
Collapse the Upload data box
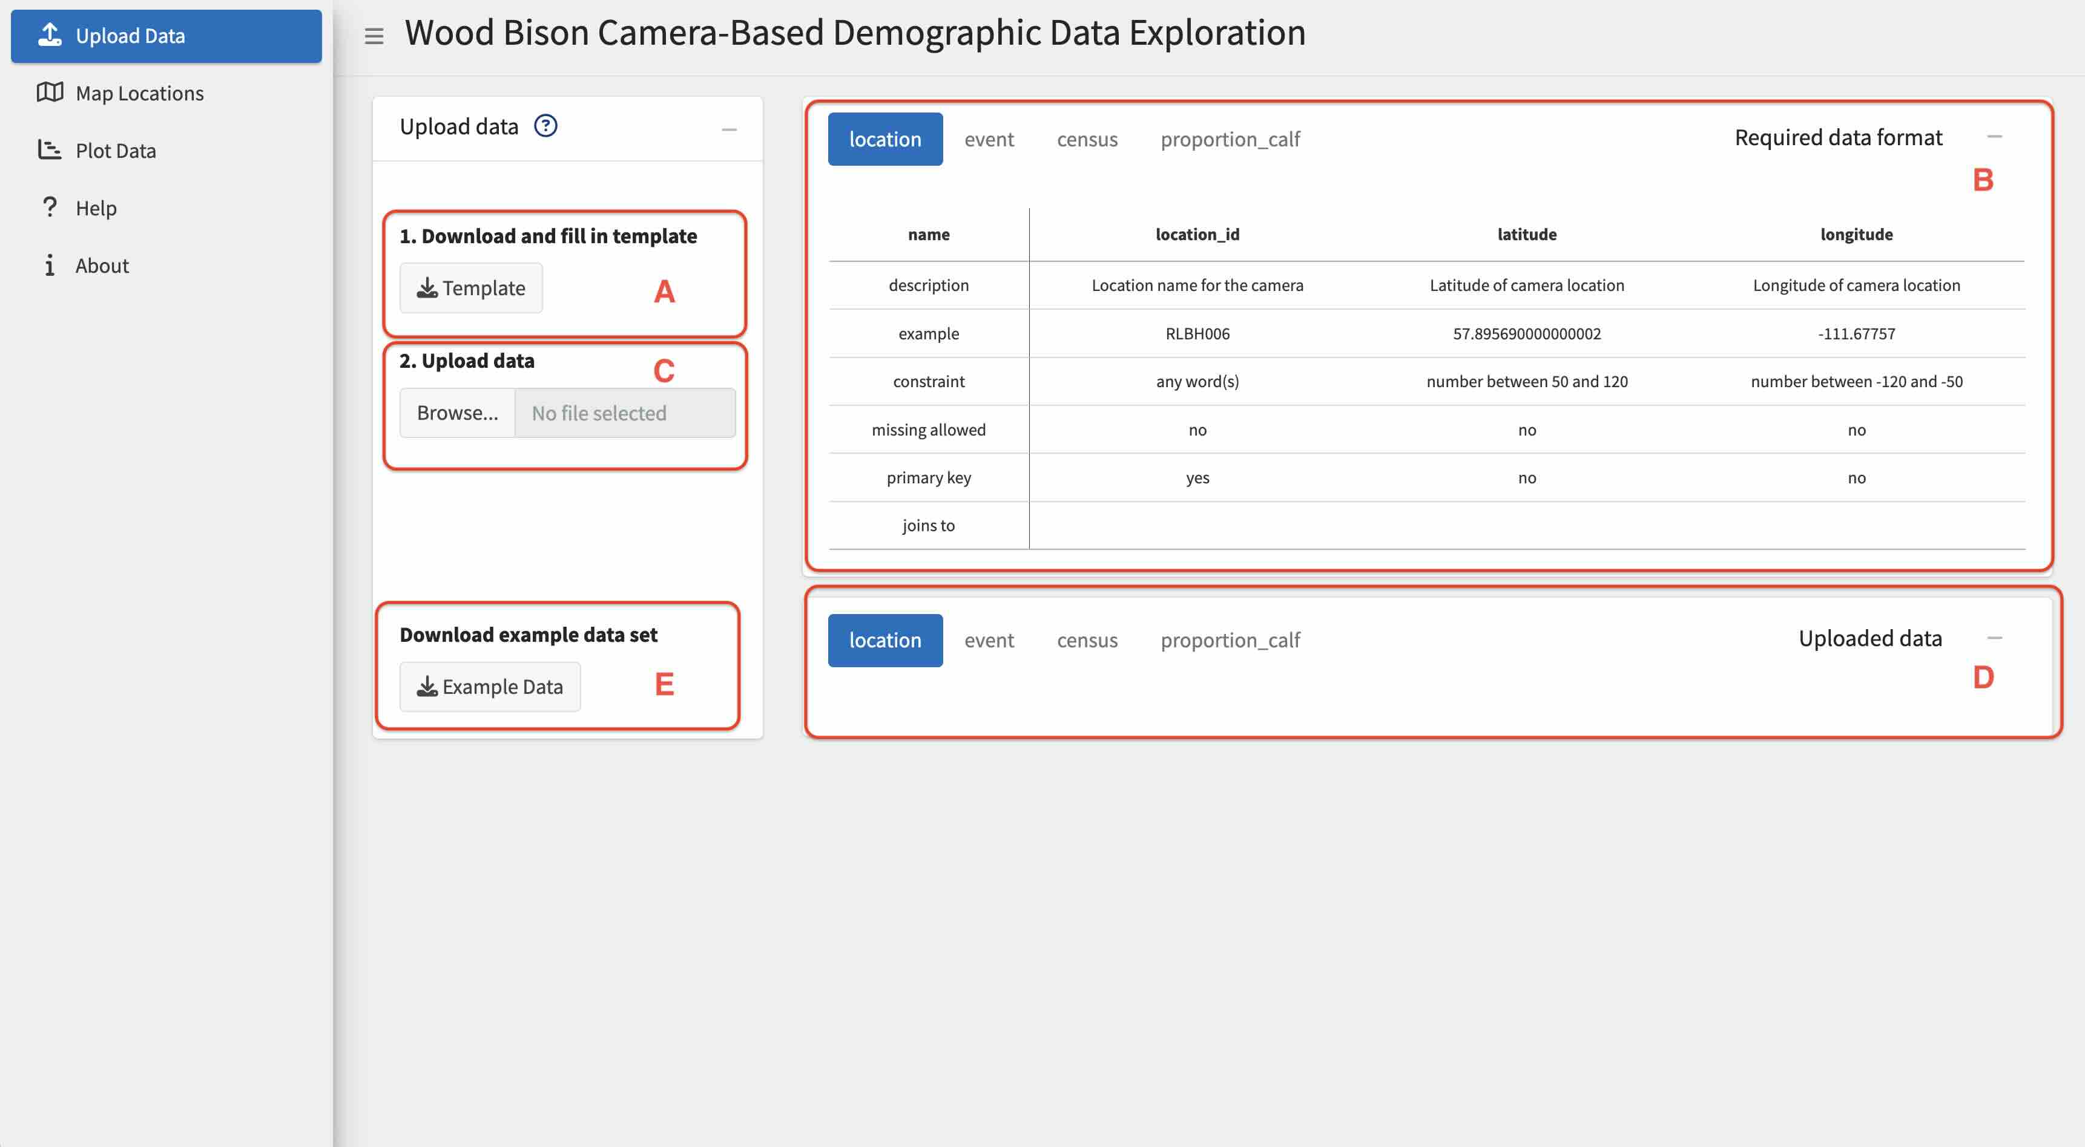(x=730, y=129)
